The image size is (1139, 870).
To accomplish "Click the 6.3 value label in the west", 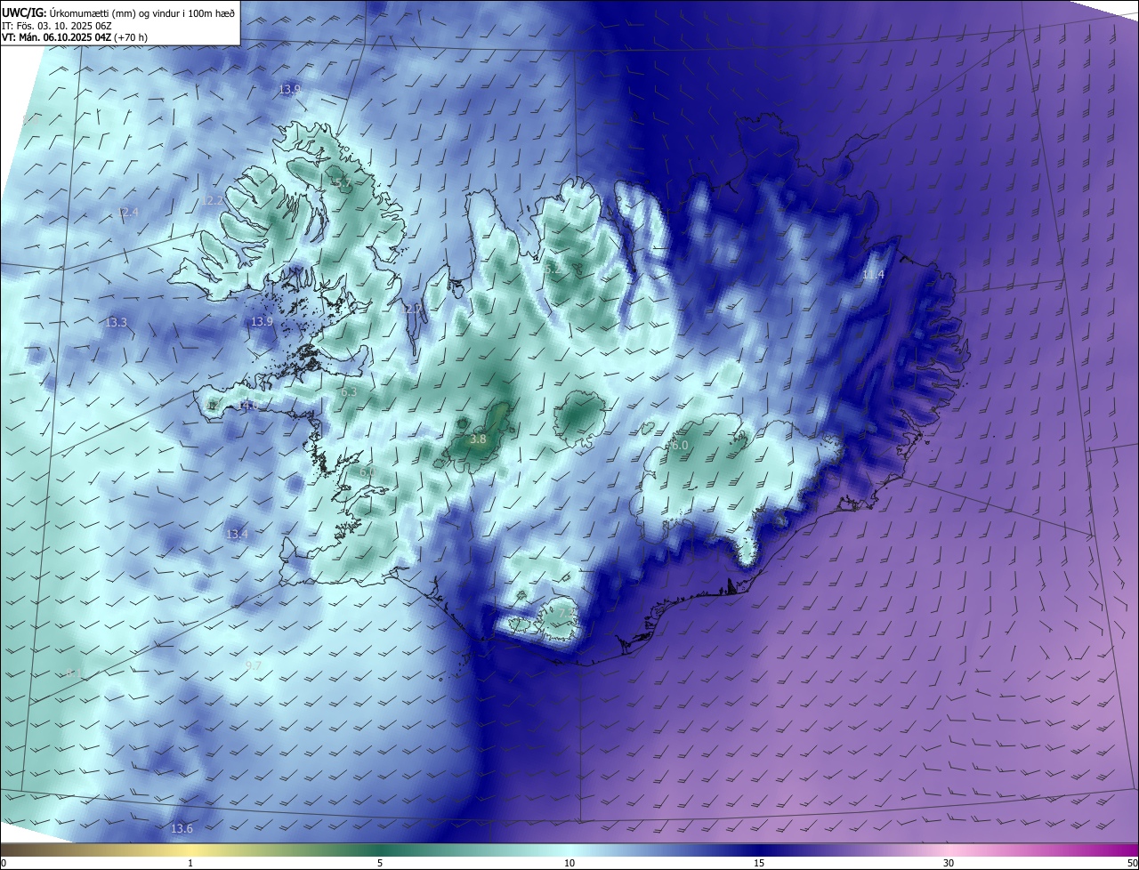I will (x=349, y=391).
